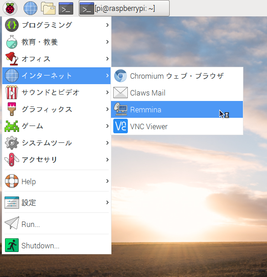Open the ゲーム menu category
This screenshot has height=277, width=267.
pos(56,126)
